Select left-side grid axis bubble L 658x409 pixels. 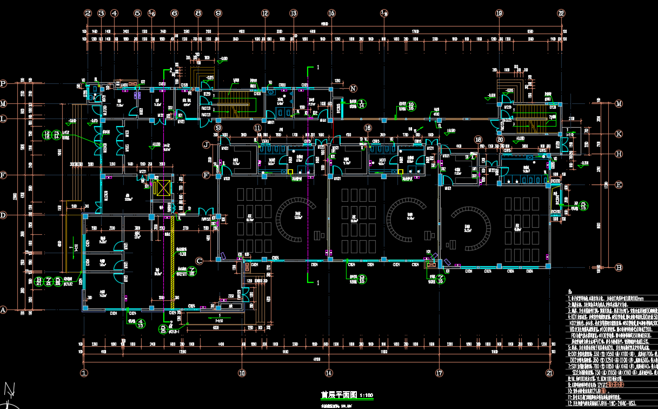[3, 118]
